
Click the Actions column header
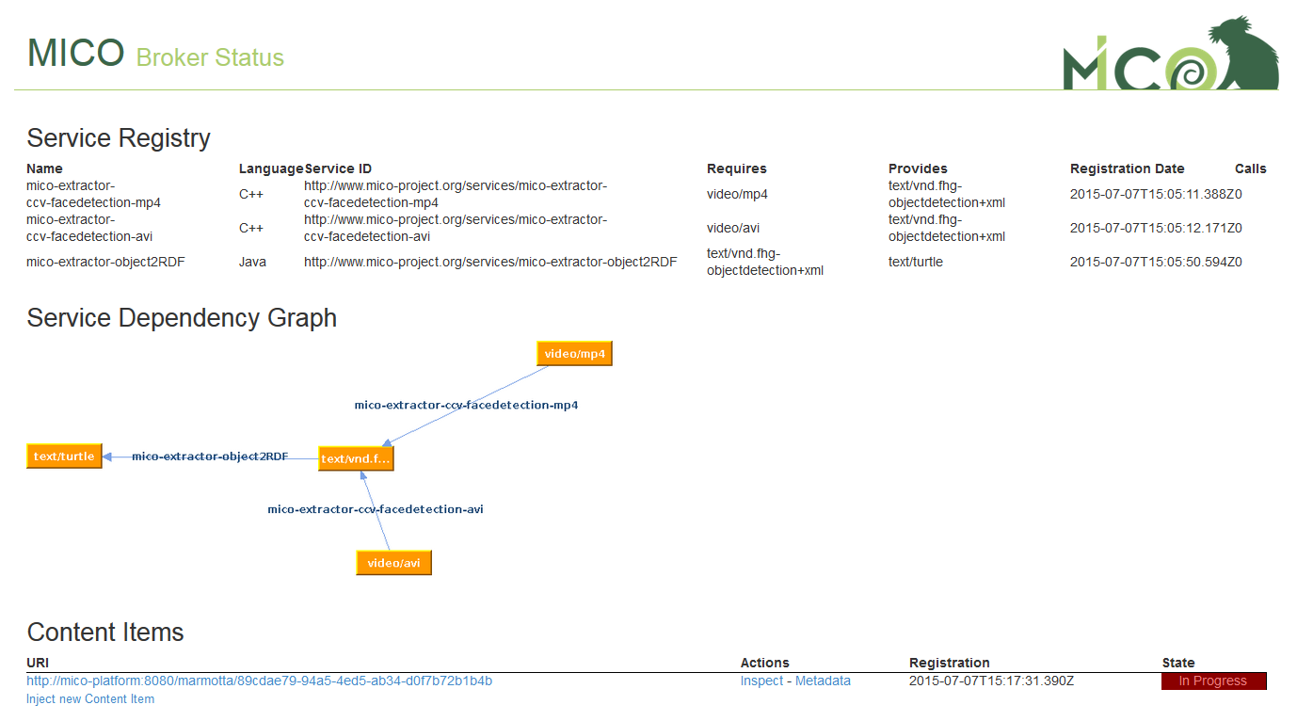[765, 663]
